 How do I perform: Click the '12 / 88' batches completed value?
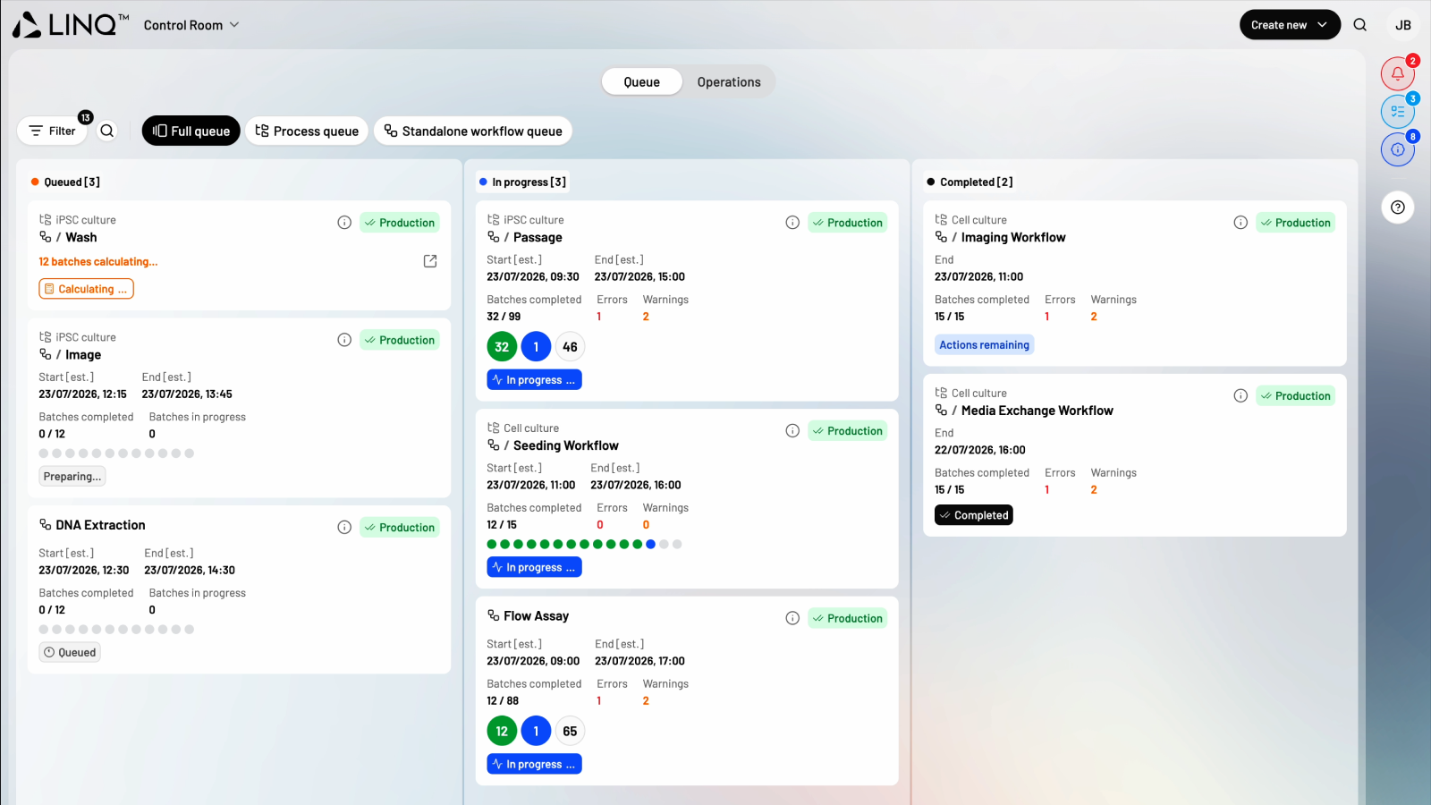point(503,701)
